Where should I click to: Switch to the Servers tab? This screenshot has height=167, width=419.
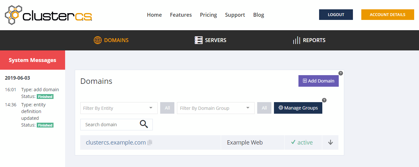click(x=210, y=40)
